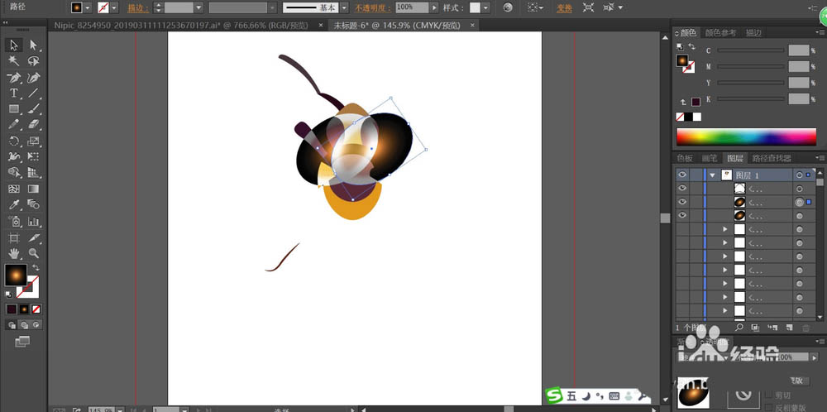827x412 pixels.
Task: Click the 描边 stroke link in control bar
Action: (136, 7)
